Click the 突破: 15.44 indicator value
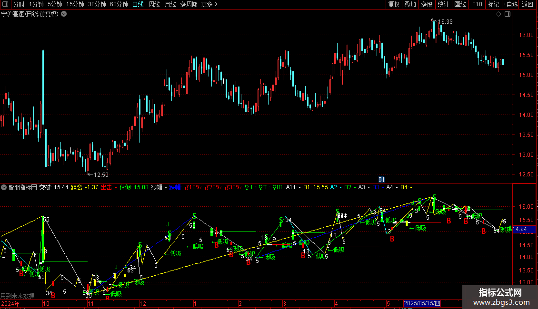538x309 pixels. click(x=54, y=187)
